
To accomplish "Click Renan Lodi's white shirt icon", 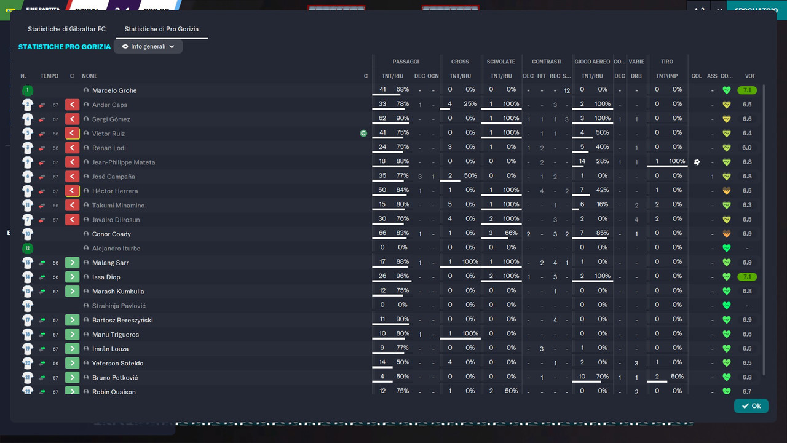I will [x=27, y=148].
